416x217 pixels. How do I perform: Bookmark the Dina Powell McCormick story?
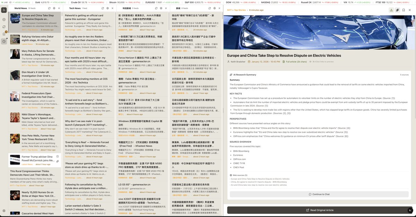tap(58, 157)
